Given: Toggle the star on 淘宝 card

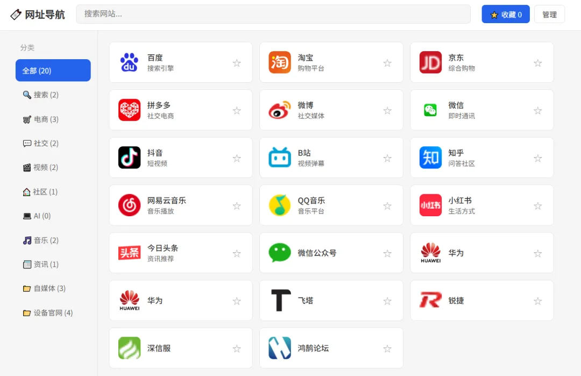Looking at the screenshot, I should [387, 63].
